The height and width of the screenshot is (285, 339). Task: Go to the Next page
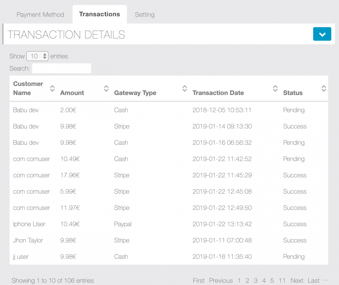click(x=296, y=281)
